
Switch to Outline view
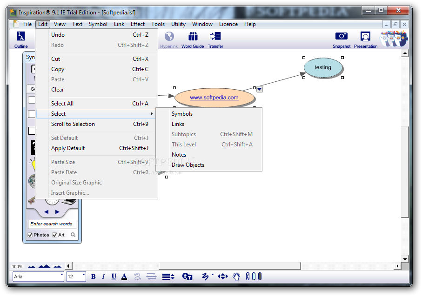click(x=21, y=39)
